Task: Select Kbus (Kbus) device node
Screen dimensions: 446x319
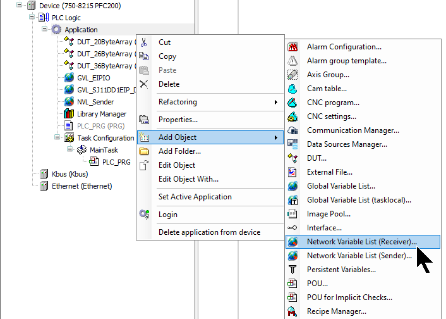Action: [69, 174]
